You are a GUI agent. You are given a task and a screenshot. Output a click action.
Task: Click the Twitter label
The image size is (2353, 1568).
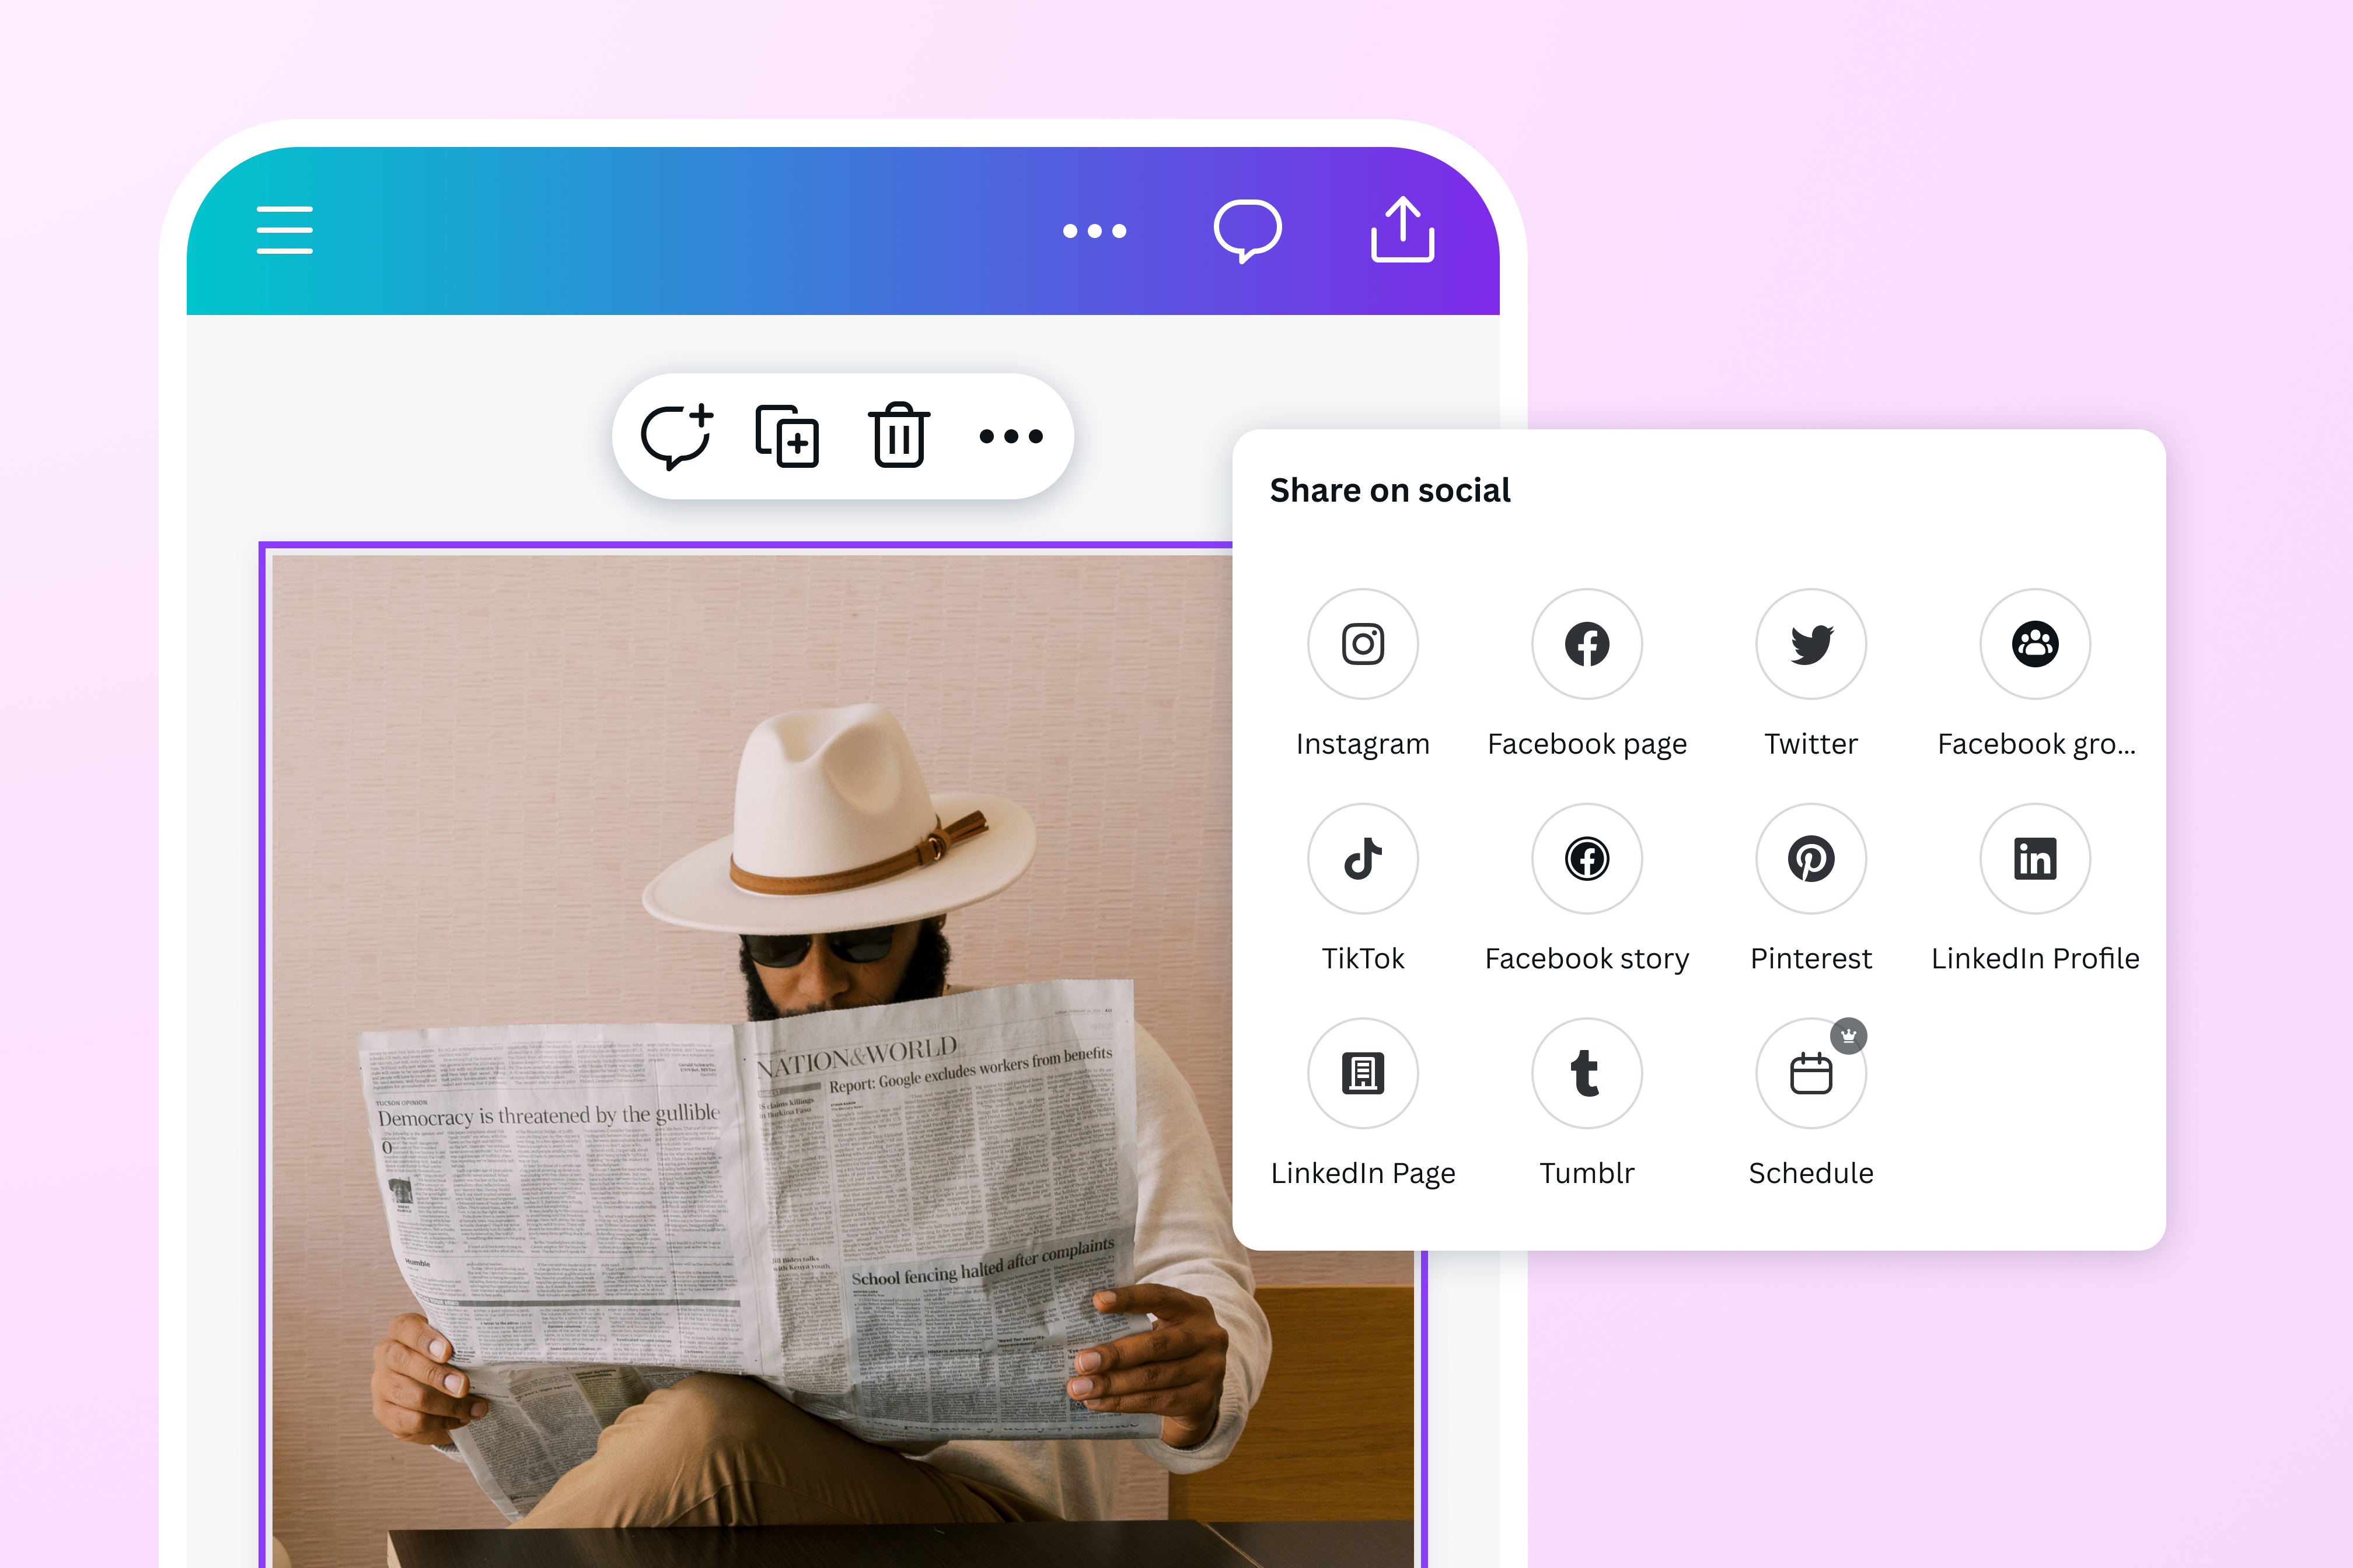point(1811,744)
